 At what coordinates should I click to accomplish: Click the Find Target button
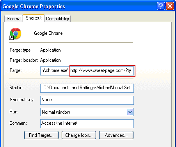41,135
